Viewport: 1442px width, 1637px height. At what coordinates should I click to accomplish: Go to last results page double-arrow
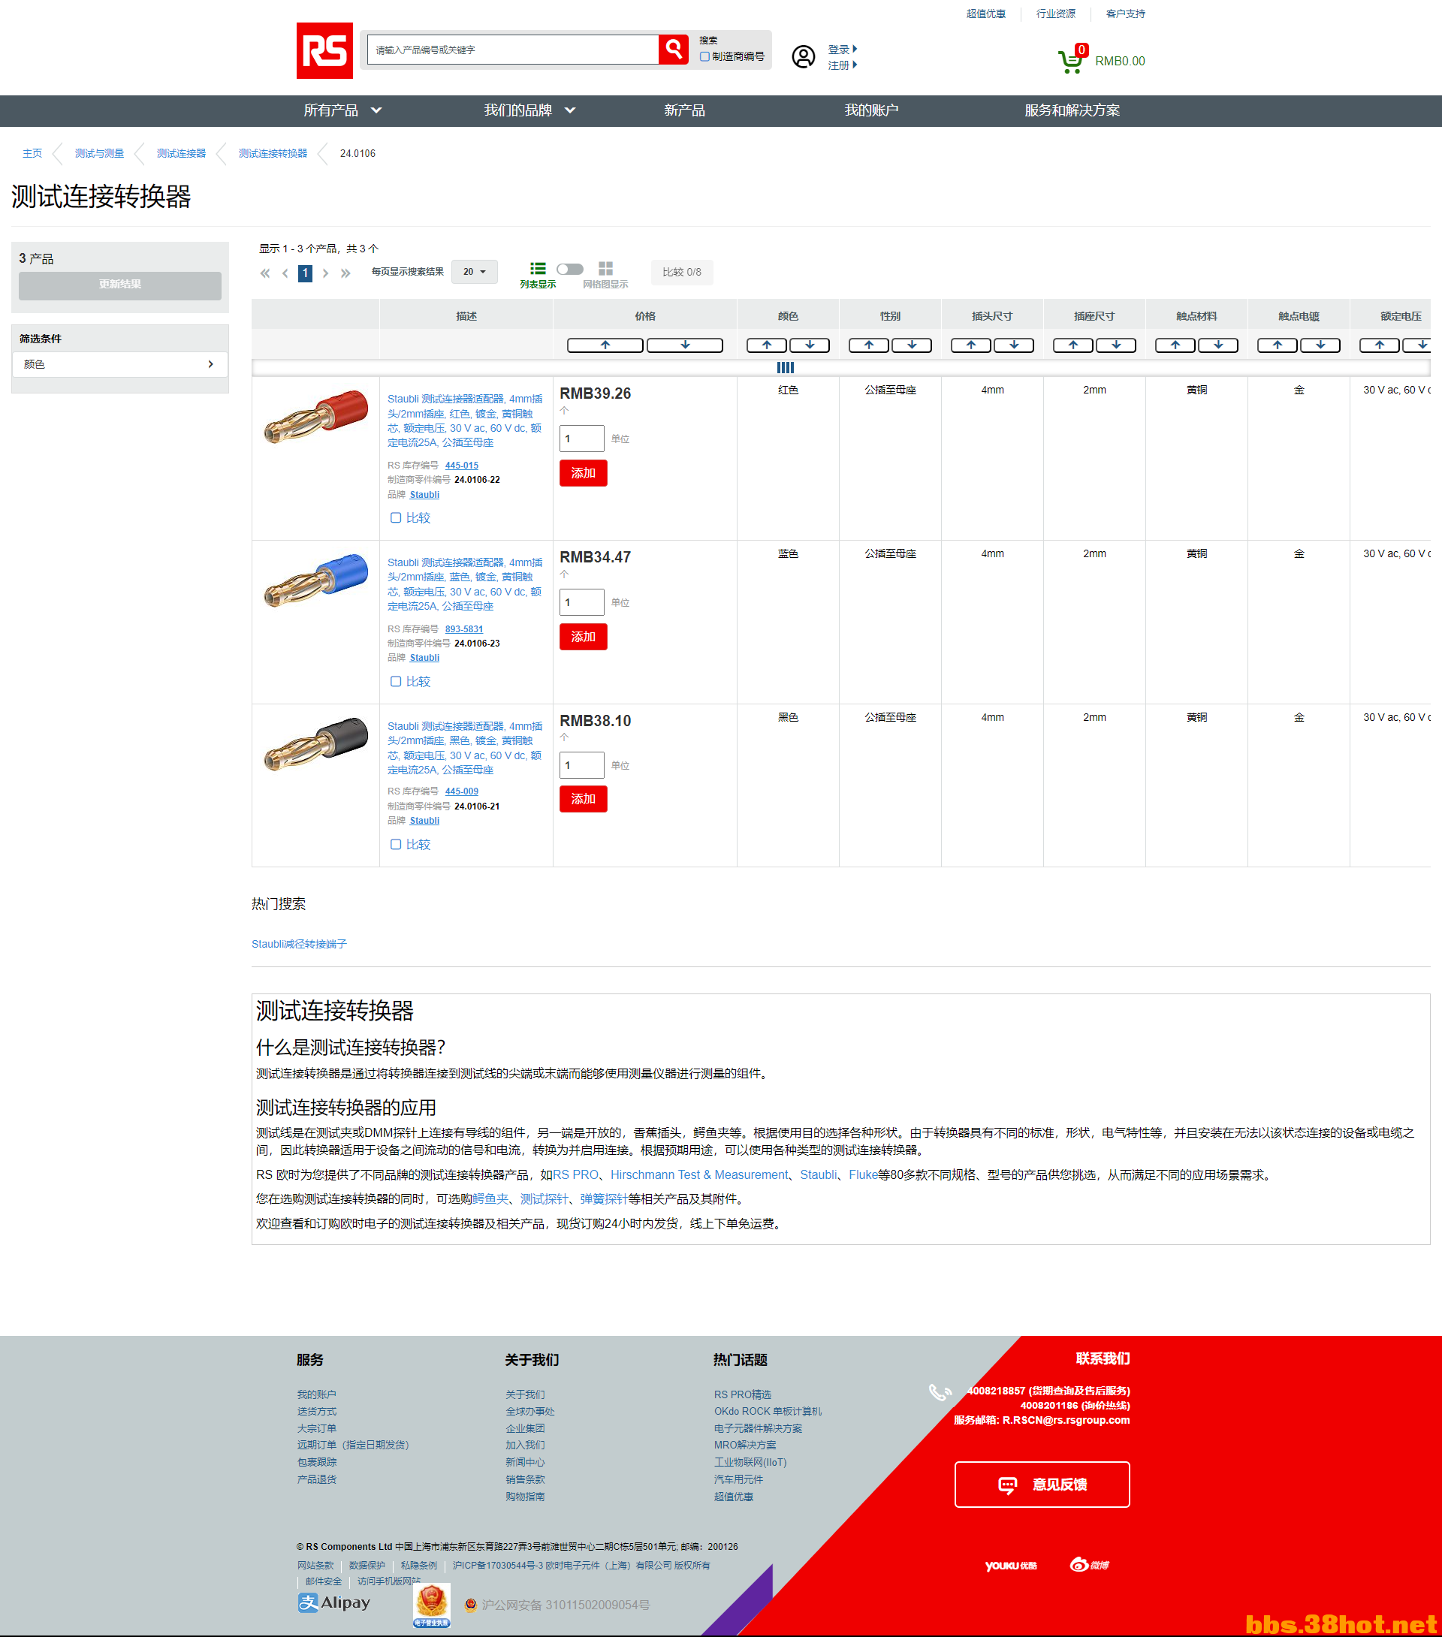pyautogui.click(x=345, y=273)
